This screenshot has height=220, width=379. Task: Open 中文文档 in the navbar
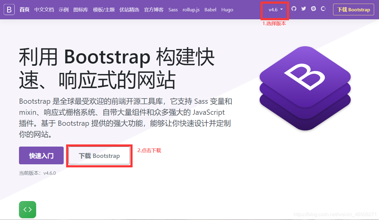click(44, 10)
